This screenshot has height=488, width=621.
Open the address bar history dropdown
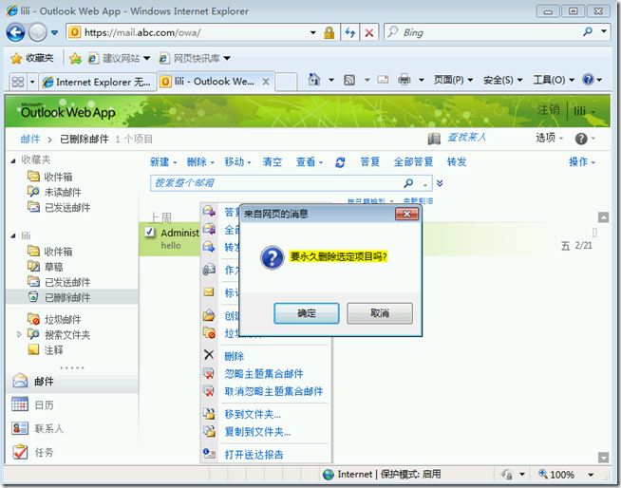coord(313,32)
